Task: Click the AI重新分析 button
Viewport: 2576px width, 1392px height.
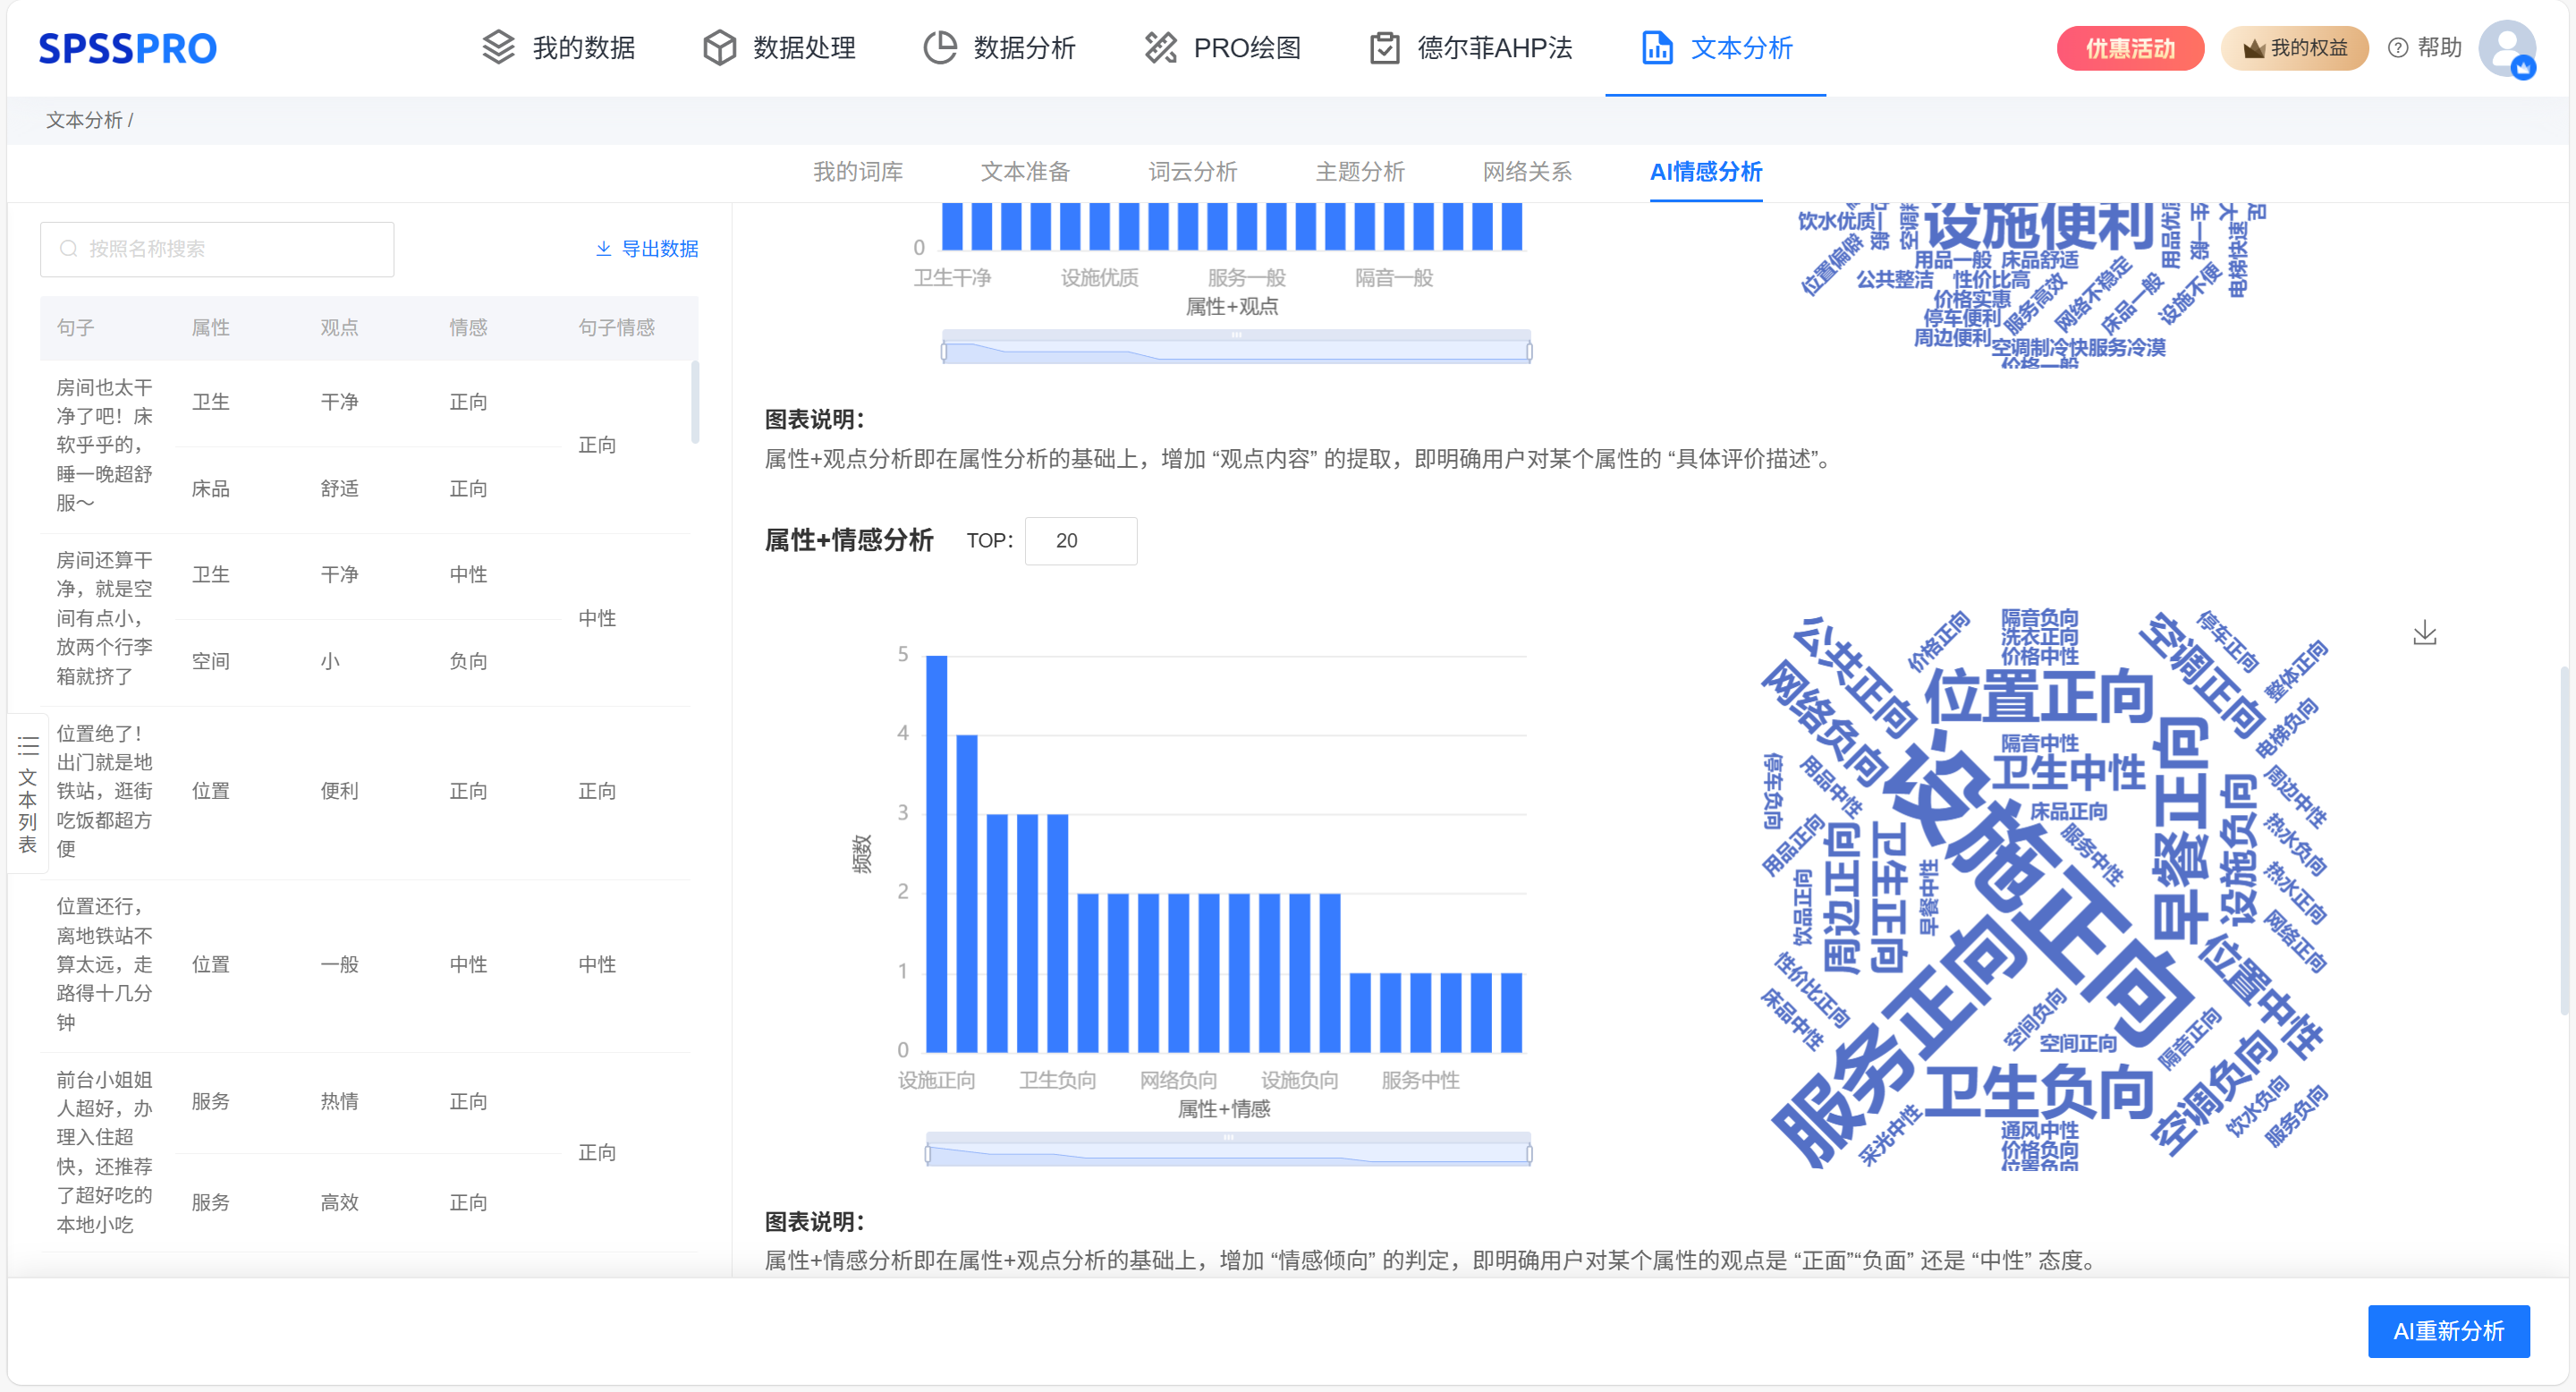Action: 2447,1330
